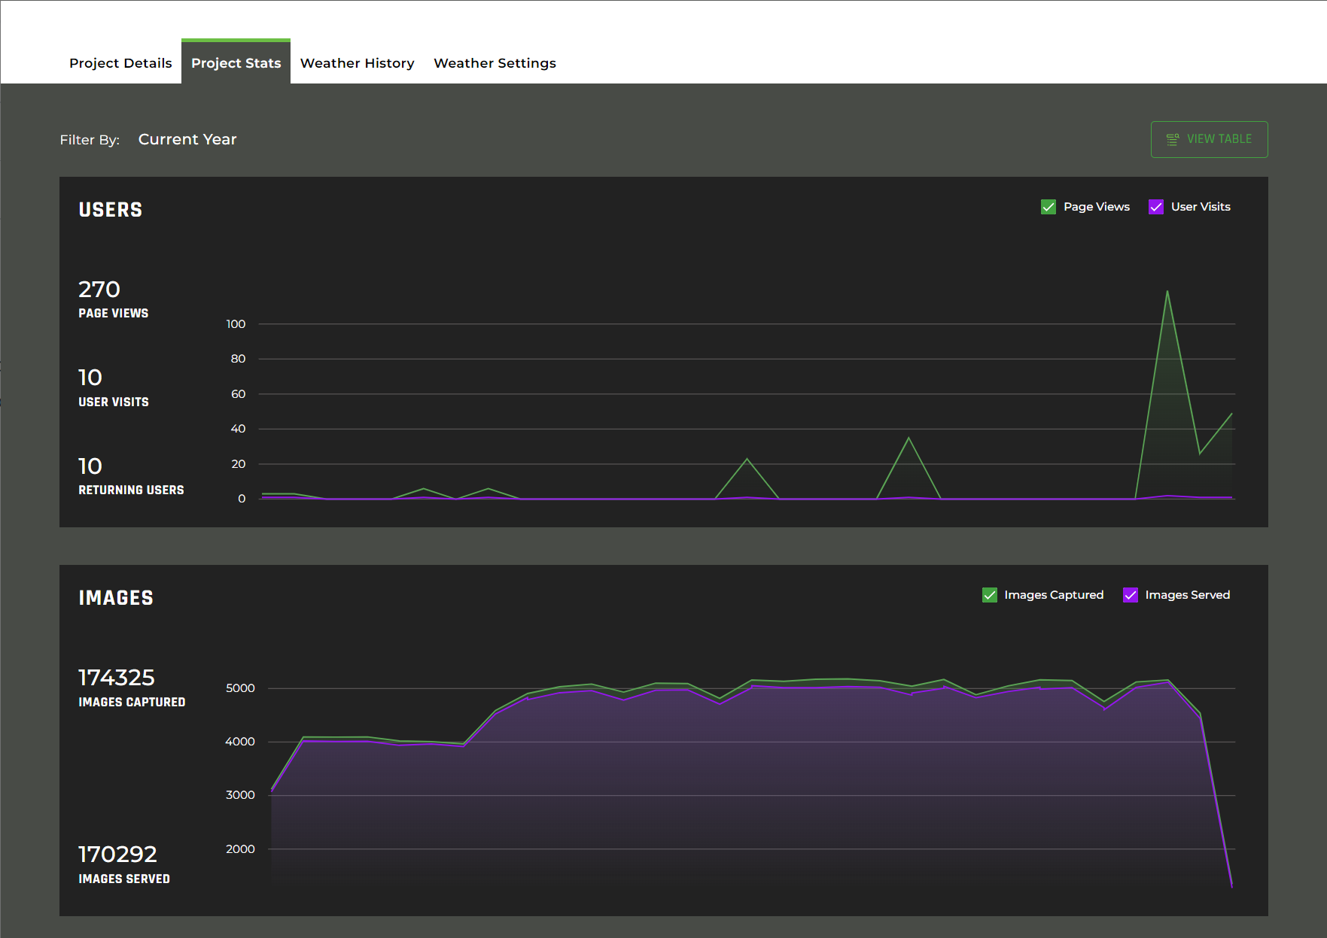The image size is (1327, 938).
Task: Click the 170292 images served value
Action: (x=117, y=855)
